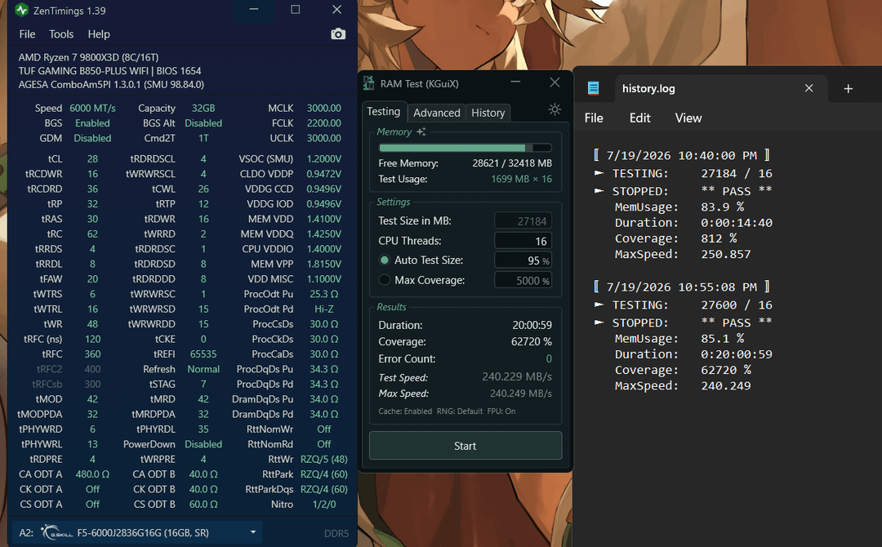Open the ZenTimings File menu

point(27,34)
